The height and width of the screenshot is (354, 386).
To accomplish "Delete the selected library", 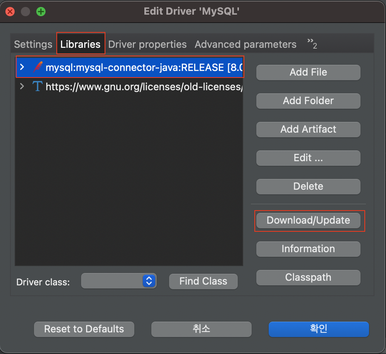I will coord(308,187).
